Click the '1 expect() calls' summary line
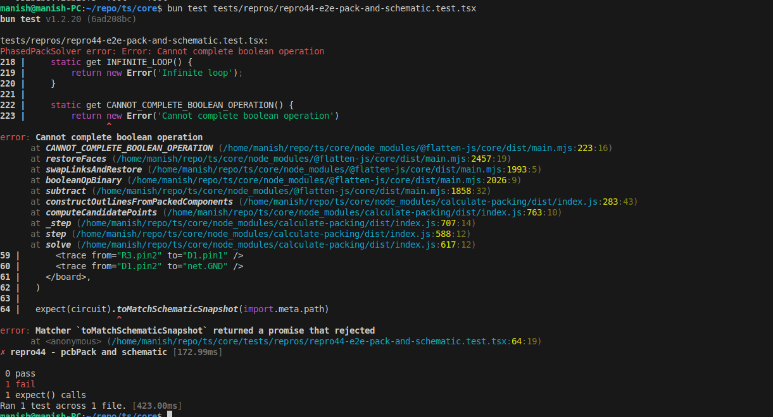 tap(46, 395)
